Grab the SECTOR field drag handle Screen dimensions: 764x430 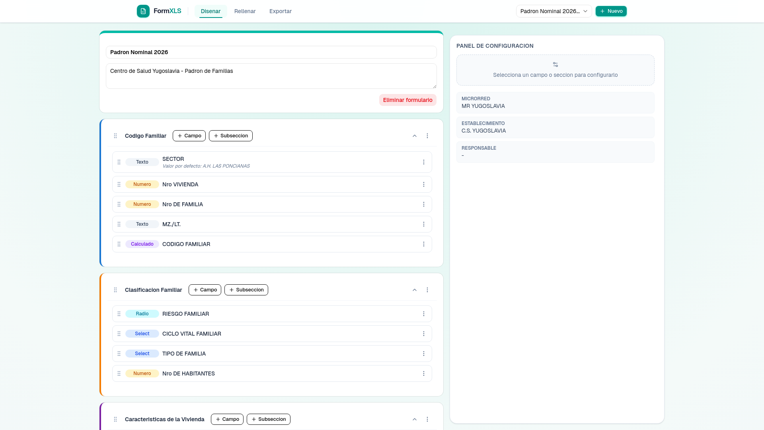pyautogui.click(x=119, y=162)
